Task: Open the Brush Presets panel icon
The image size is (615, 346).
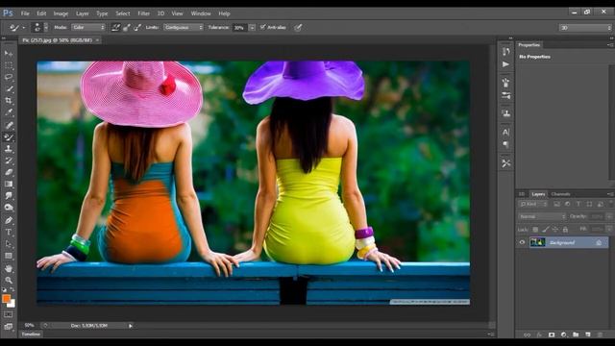Action: click(506, 83)
